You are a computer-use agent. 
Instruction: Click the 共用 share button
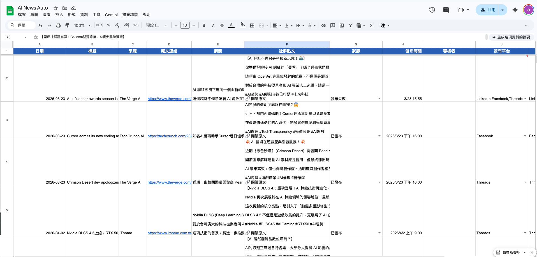[x=487, y=10]
